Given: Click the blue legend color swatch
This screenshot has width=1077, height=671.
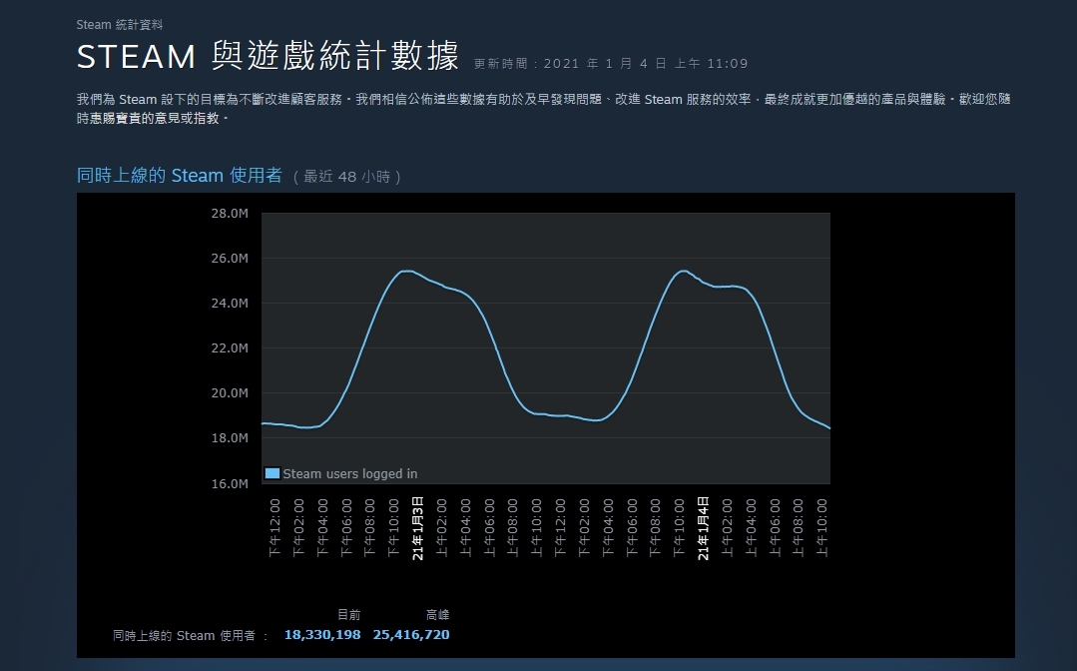Looking at the screenshot, I should (x=272, y=473).
